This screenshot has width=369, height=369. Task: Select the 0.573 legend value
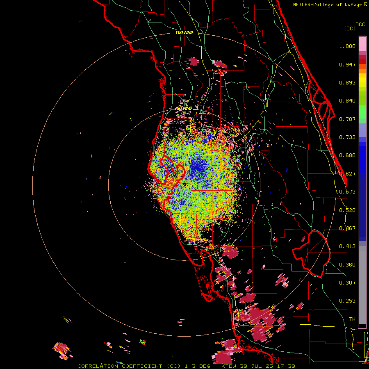tap(347, 192)
